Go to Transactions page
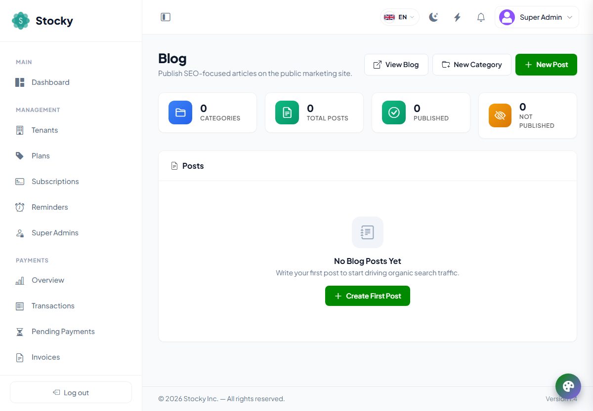Image resolution: width=593 pixels, height=411 pixels. pyautogui.click(x=71, y=306)
